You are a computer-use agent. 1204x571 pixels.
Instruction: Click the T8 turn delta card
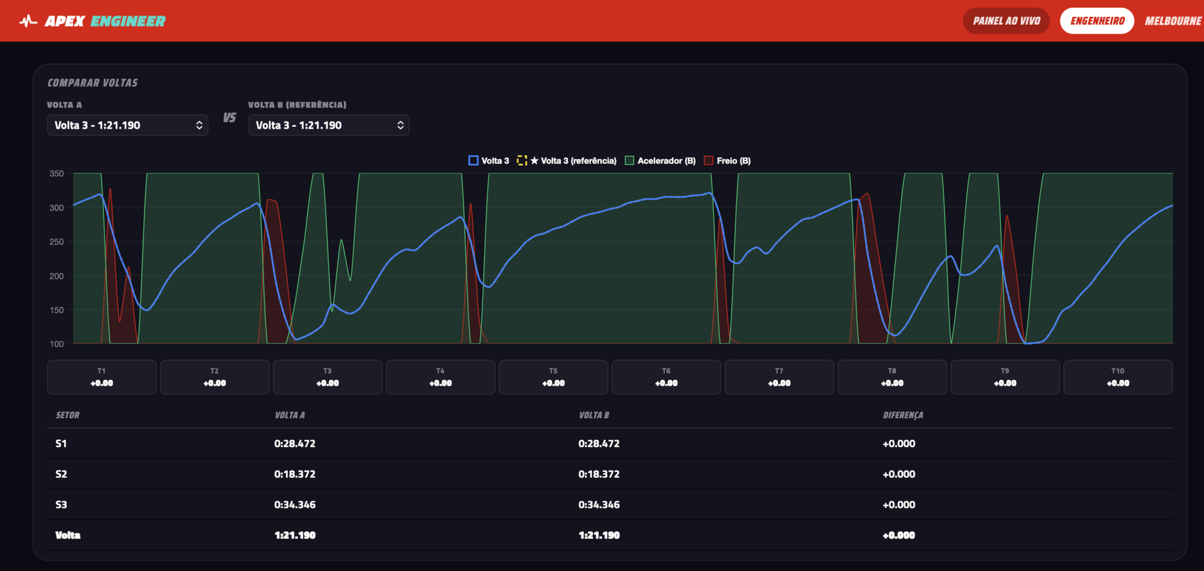[892, 377]
